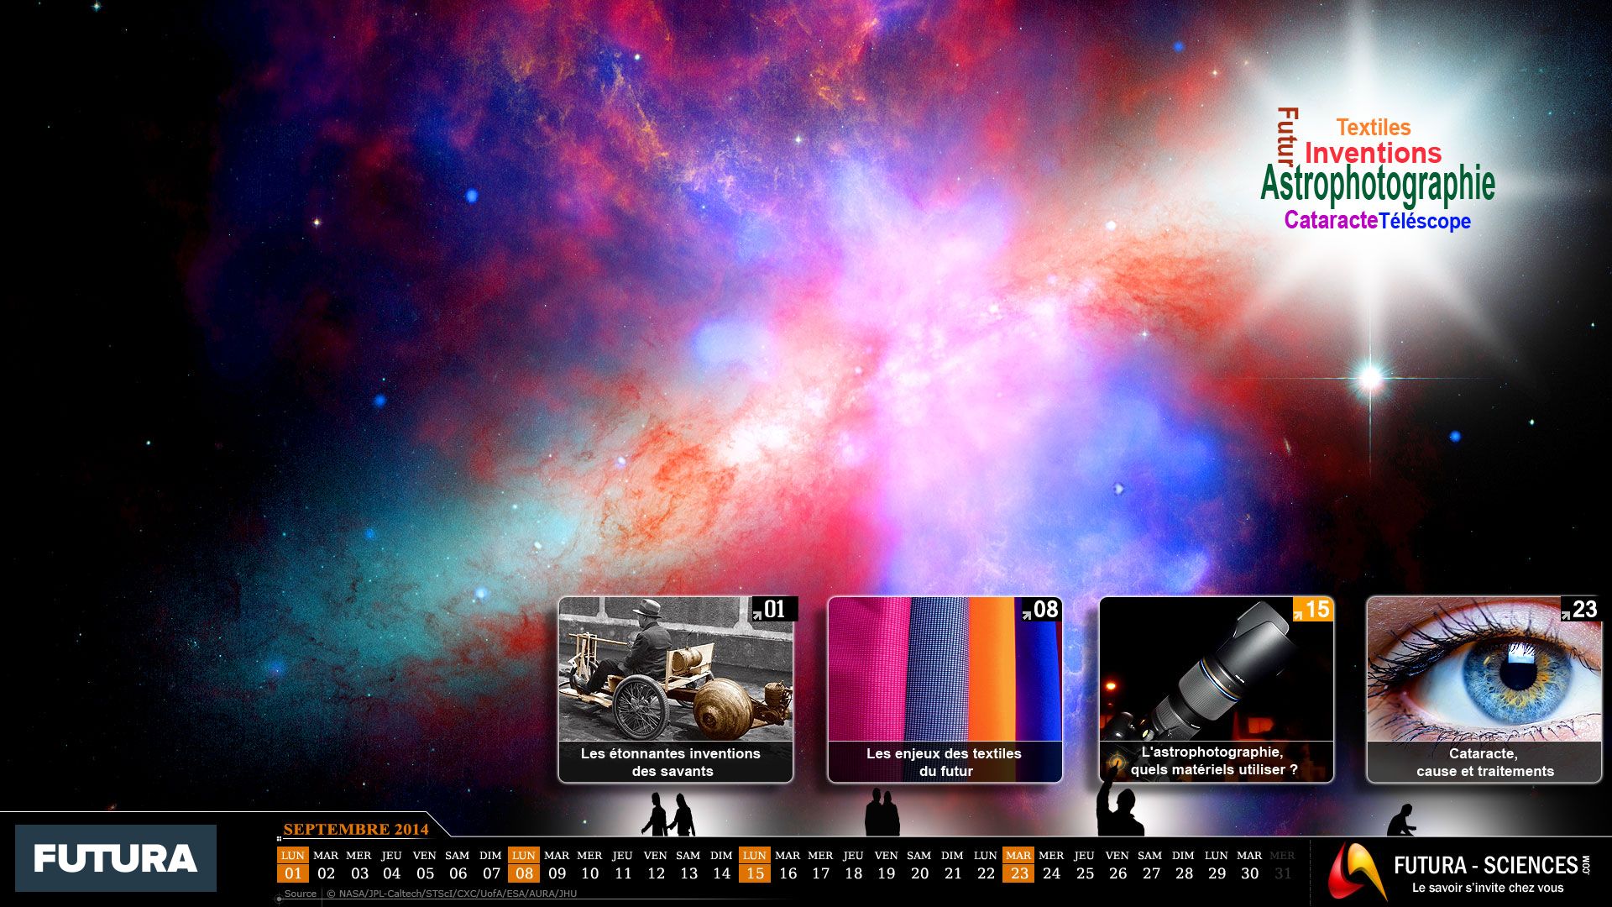
Task: Click the arrow icon beside badge 01
Action: (756, 615)
